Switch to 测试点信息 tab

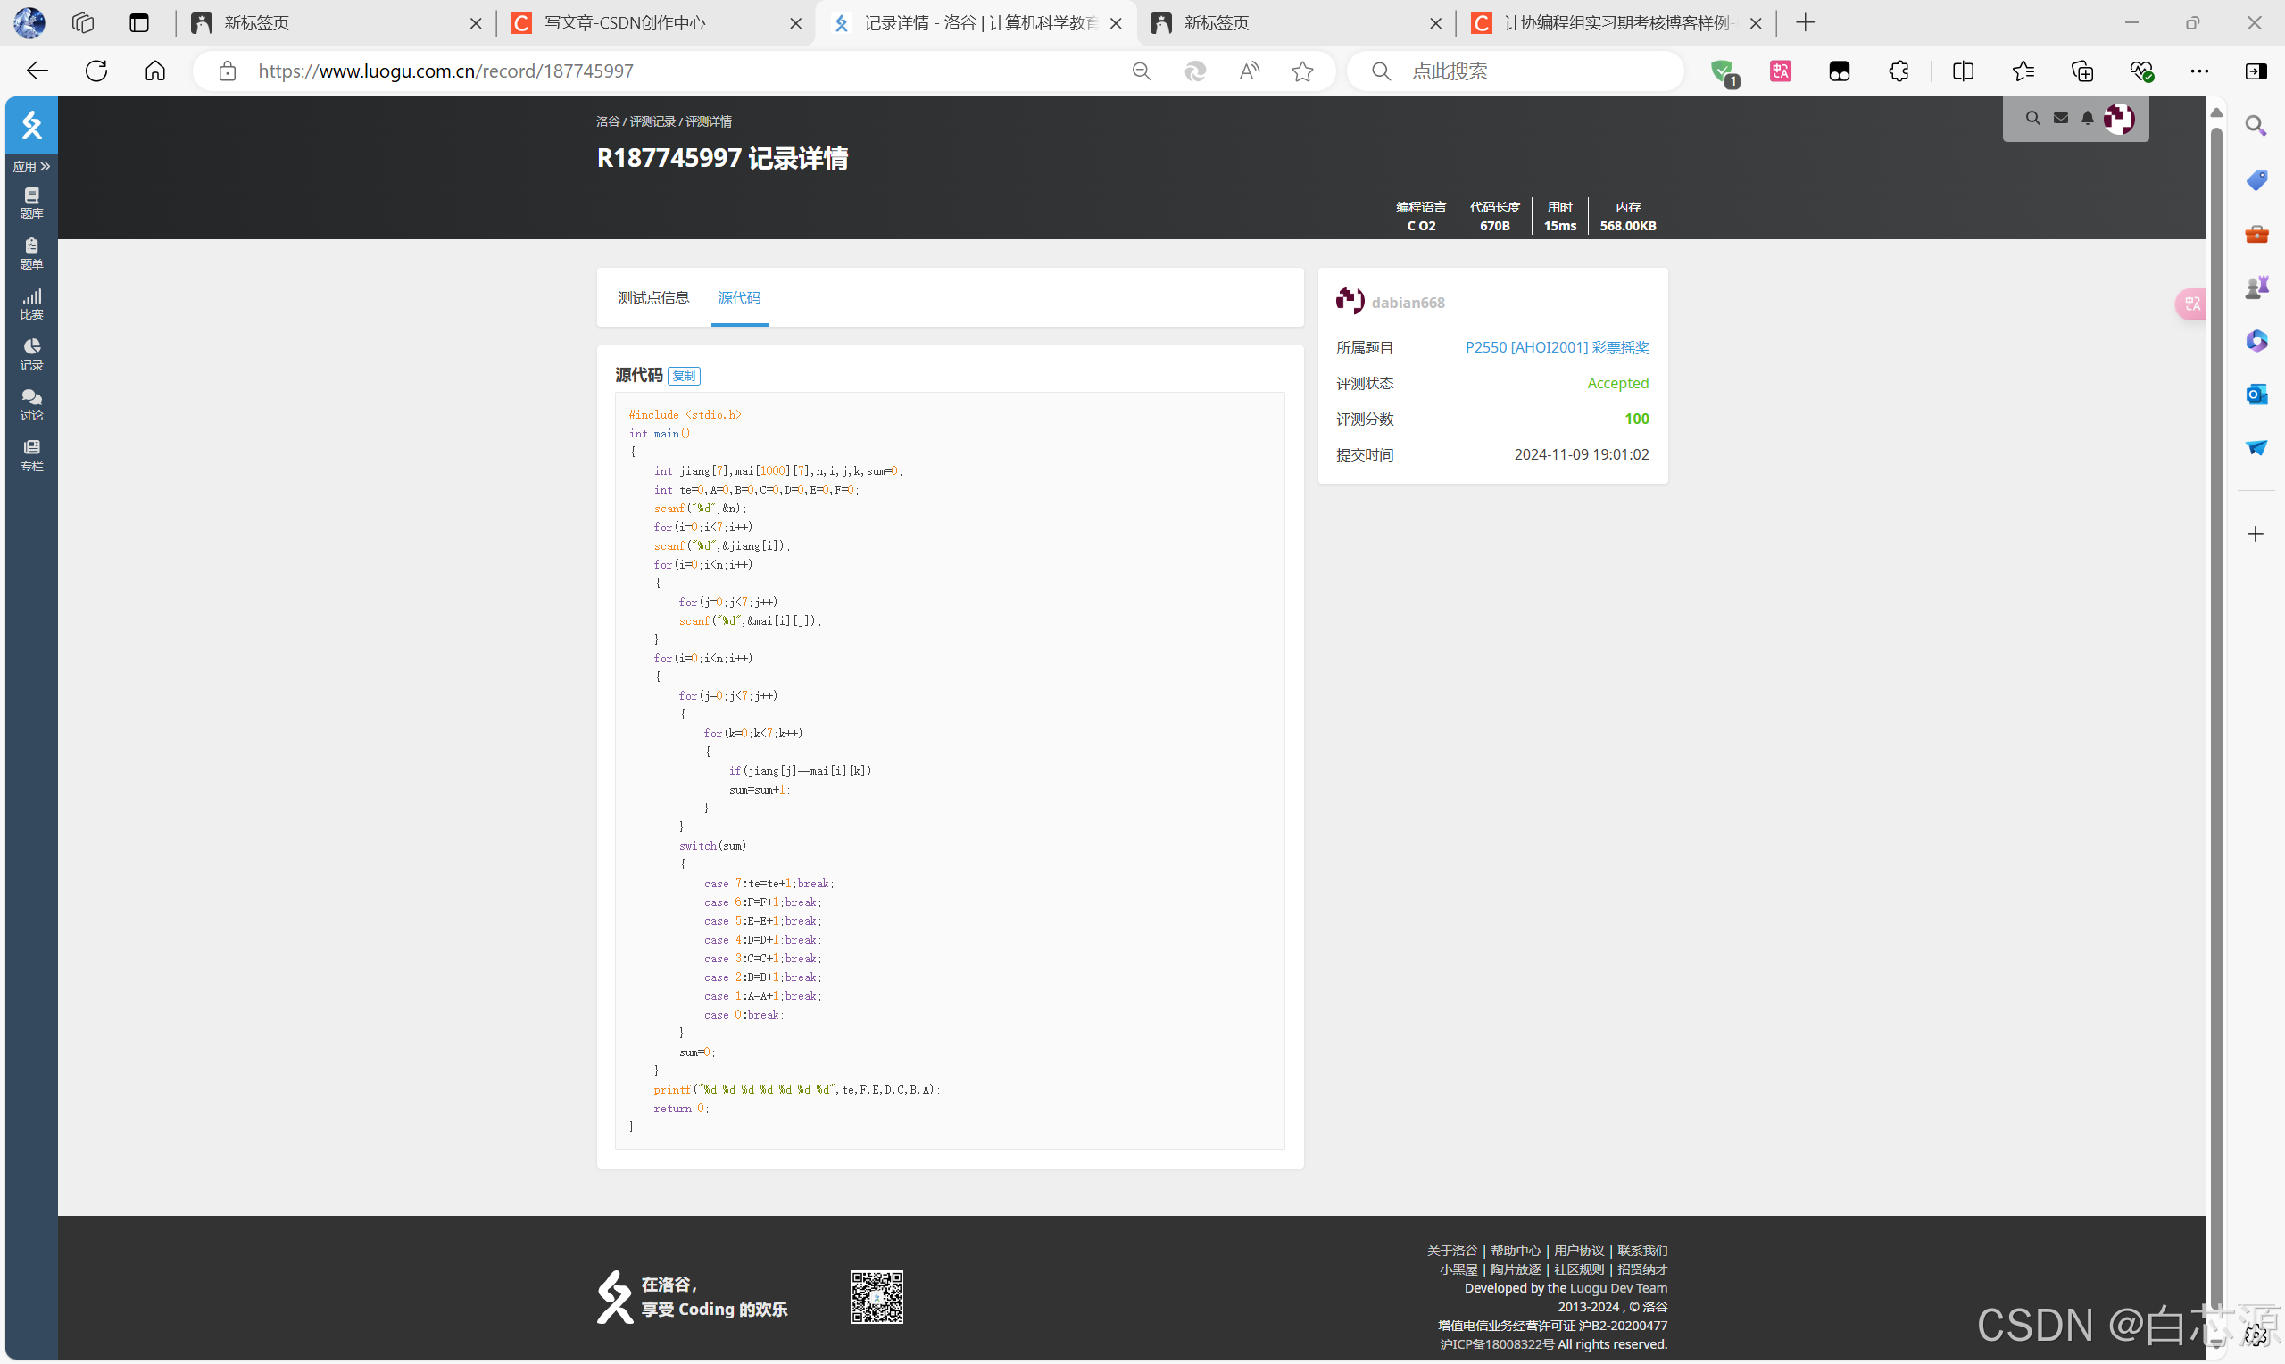point(652,298)
